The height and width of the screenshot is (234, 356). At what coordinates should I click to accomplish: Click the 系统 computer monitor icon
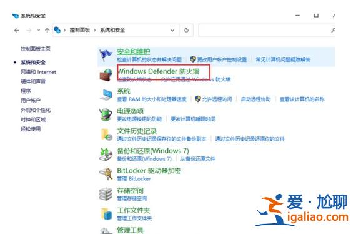click(x=106, y=94)
